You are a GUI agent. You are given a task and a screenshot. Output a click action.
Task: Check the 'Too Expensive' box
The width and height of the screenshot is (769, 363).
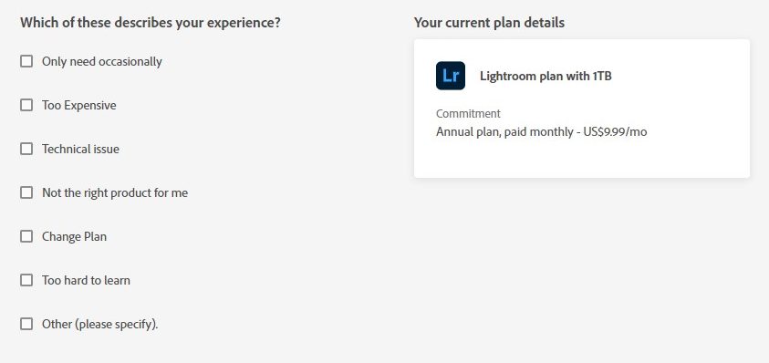coord(26,105)
